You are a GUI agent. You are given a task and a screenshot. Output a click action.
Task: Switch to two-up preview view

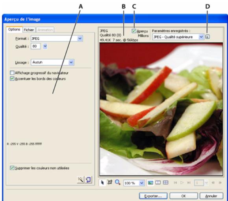click(158, 183)
